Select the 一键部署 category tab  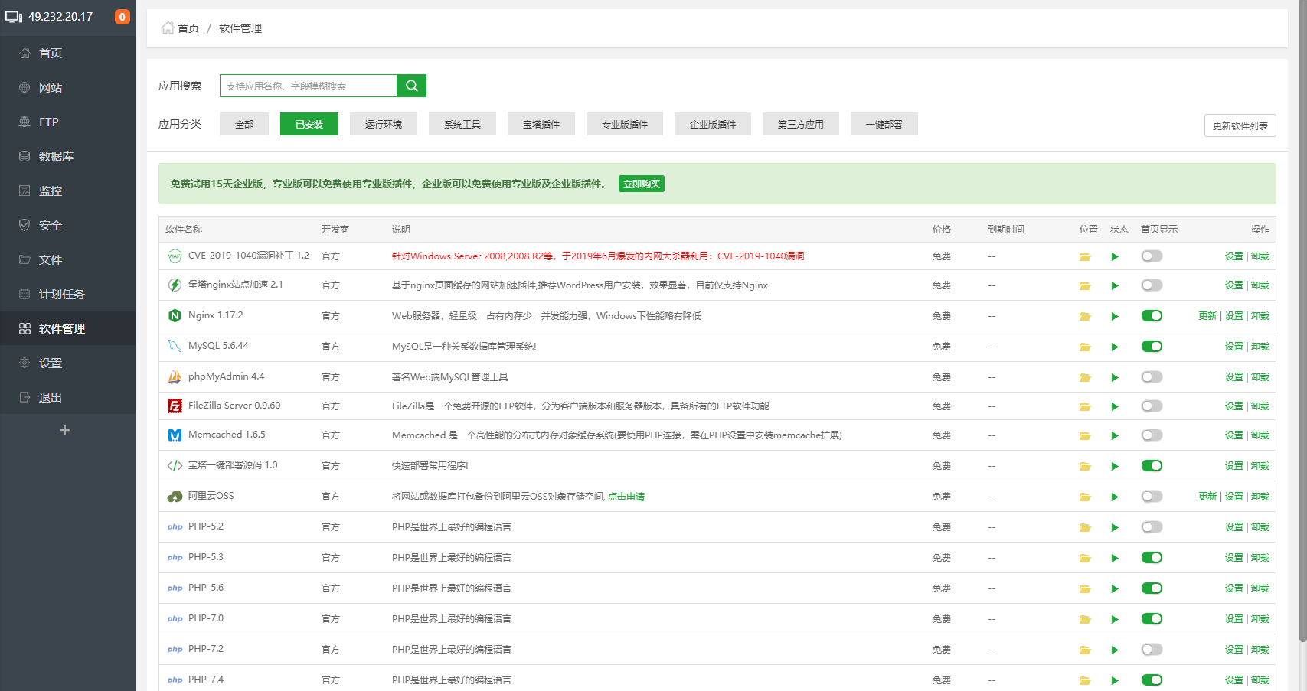[x=884, y=124]
